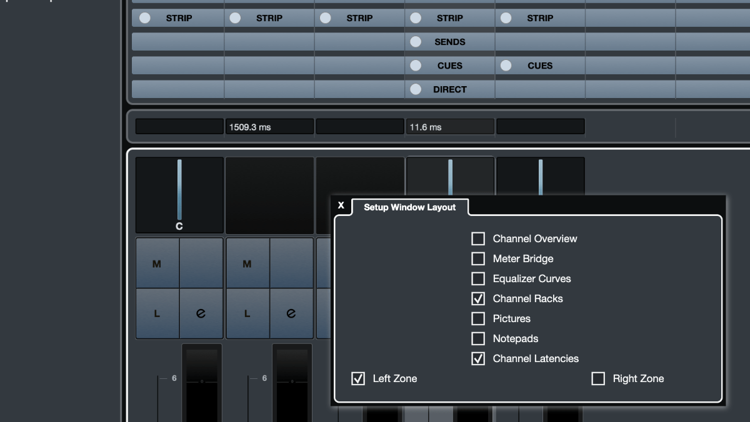
Task: Expand the first channel's STRIP rack
Action: pyautogui.click(x=179, y=18)
